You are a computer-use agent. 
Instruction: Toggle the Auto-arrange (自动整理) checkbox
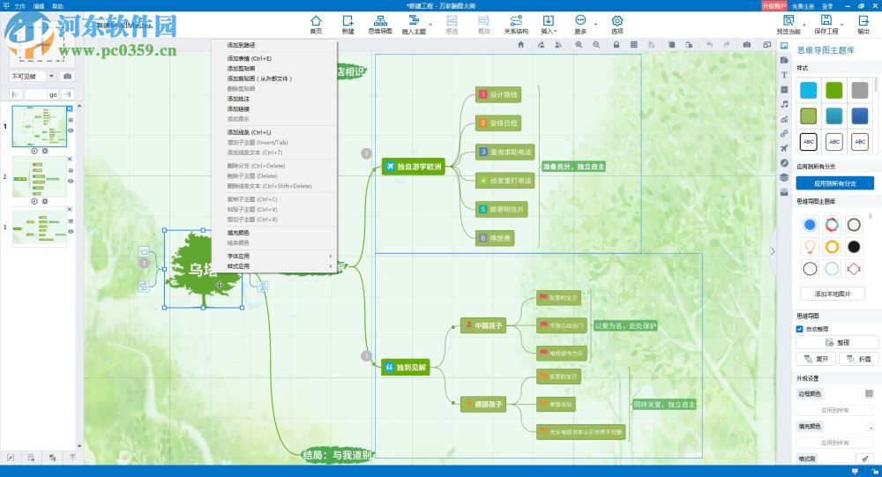[x=800, y=329]
